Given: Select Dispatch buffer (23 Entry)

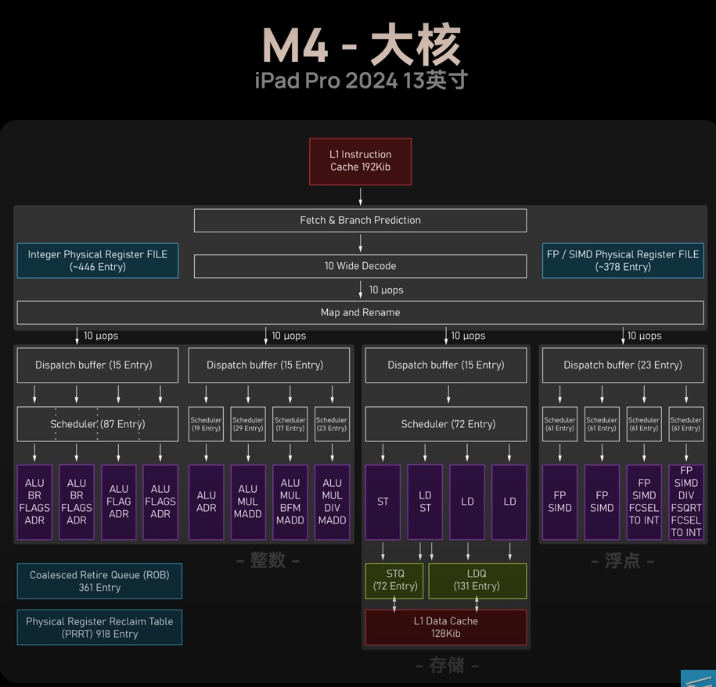Looking at the screenshot, I should (x=623, y=365).
